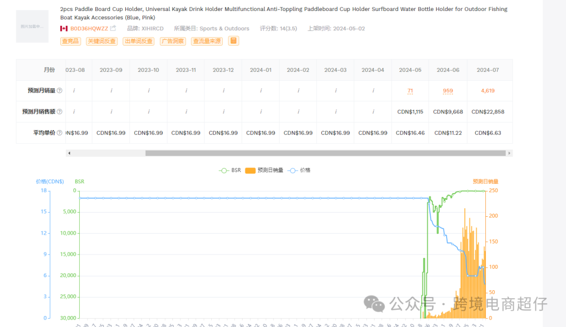
Task: Click the category text Sports & Outdoors
Action: click(x=224, y=28)
